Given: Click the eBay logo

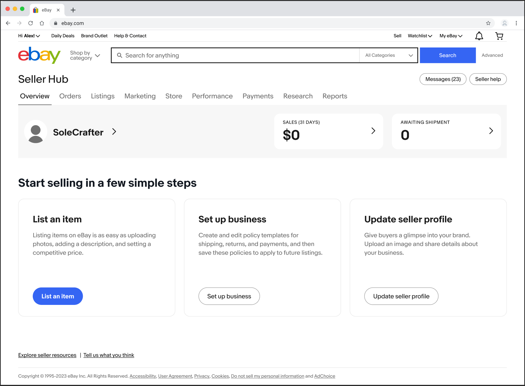Looking at the screenshot, I should coord(39,55).
